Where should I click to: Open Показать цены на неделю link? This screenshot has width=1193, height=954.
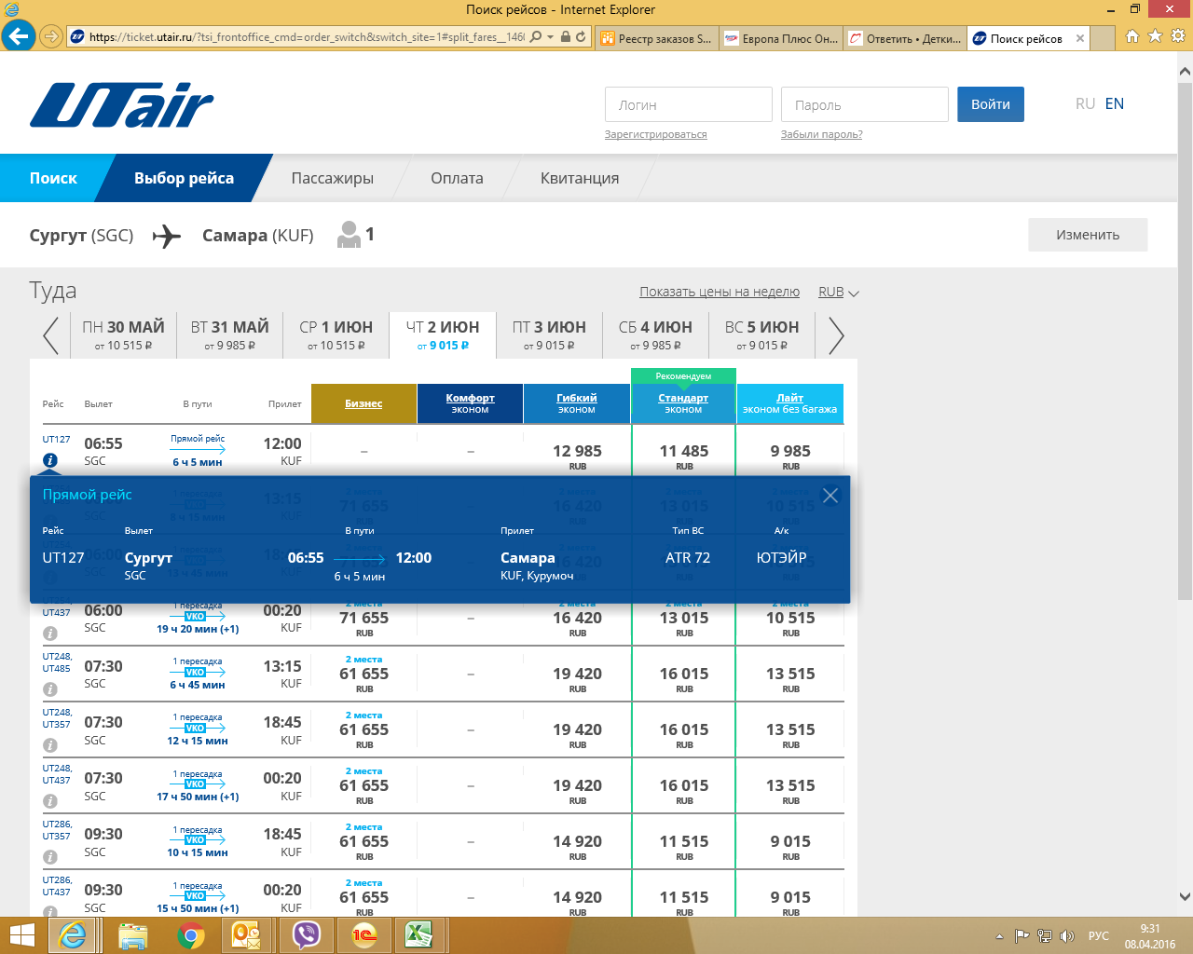click(x=719, y=293)
